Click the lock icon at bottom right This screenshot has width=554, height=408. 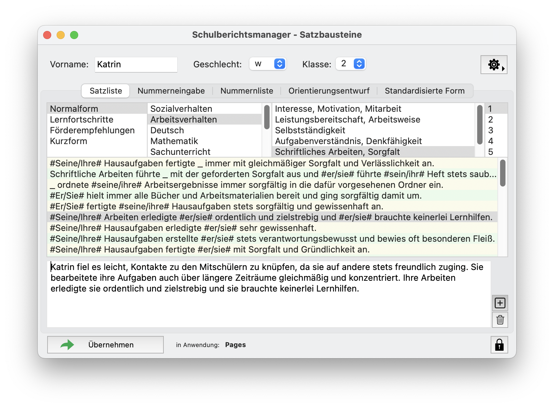499,345
